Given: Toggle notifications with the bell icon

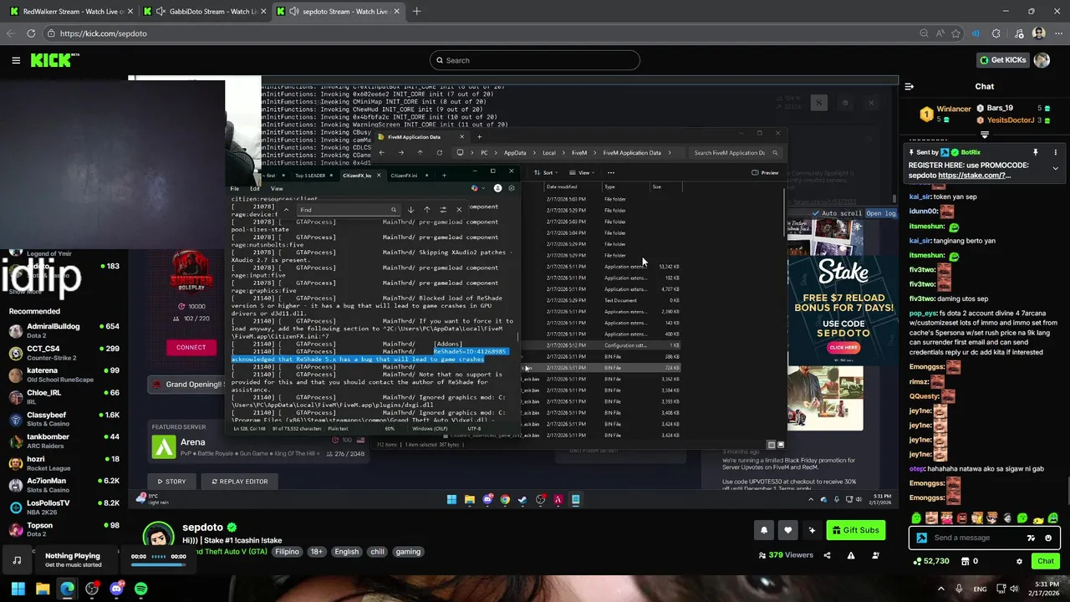Looking at the screenshot, I should [763, 530].
